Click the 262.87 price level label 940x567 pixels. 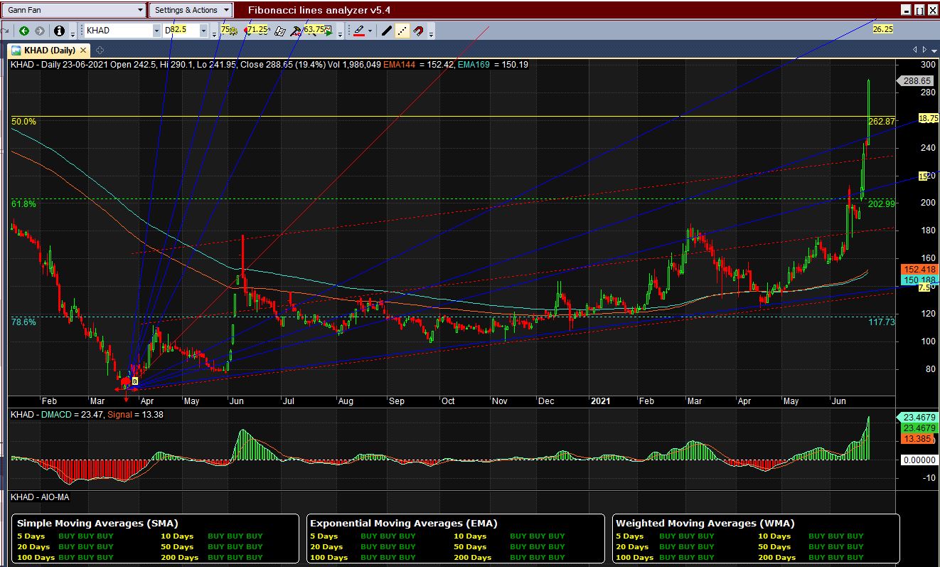coord(882,122)
